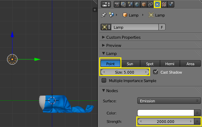This screenshot has height=127, width=202.
Task: Select the Sun lamp type
Action: pyautogui.click(x=130, y=64)
